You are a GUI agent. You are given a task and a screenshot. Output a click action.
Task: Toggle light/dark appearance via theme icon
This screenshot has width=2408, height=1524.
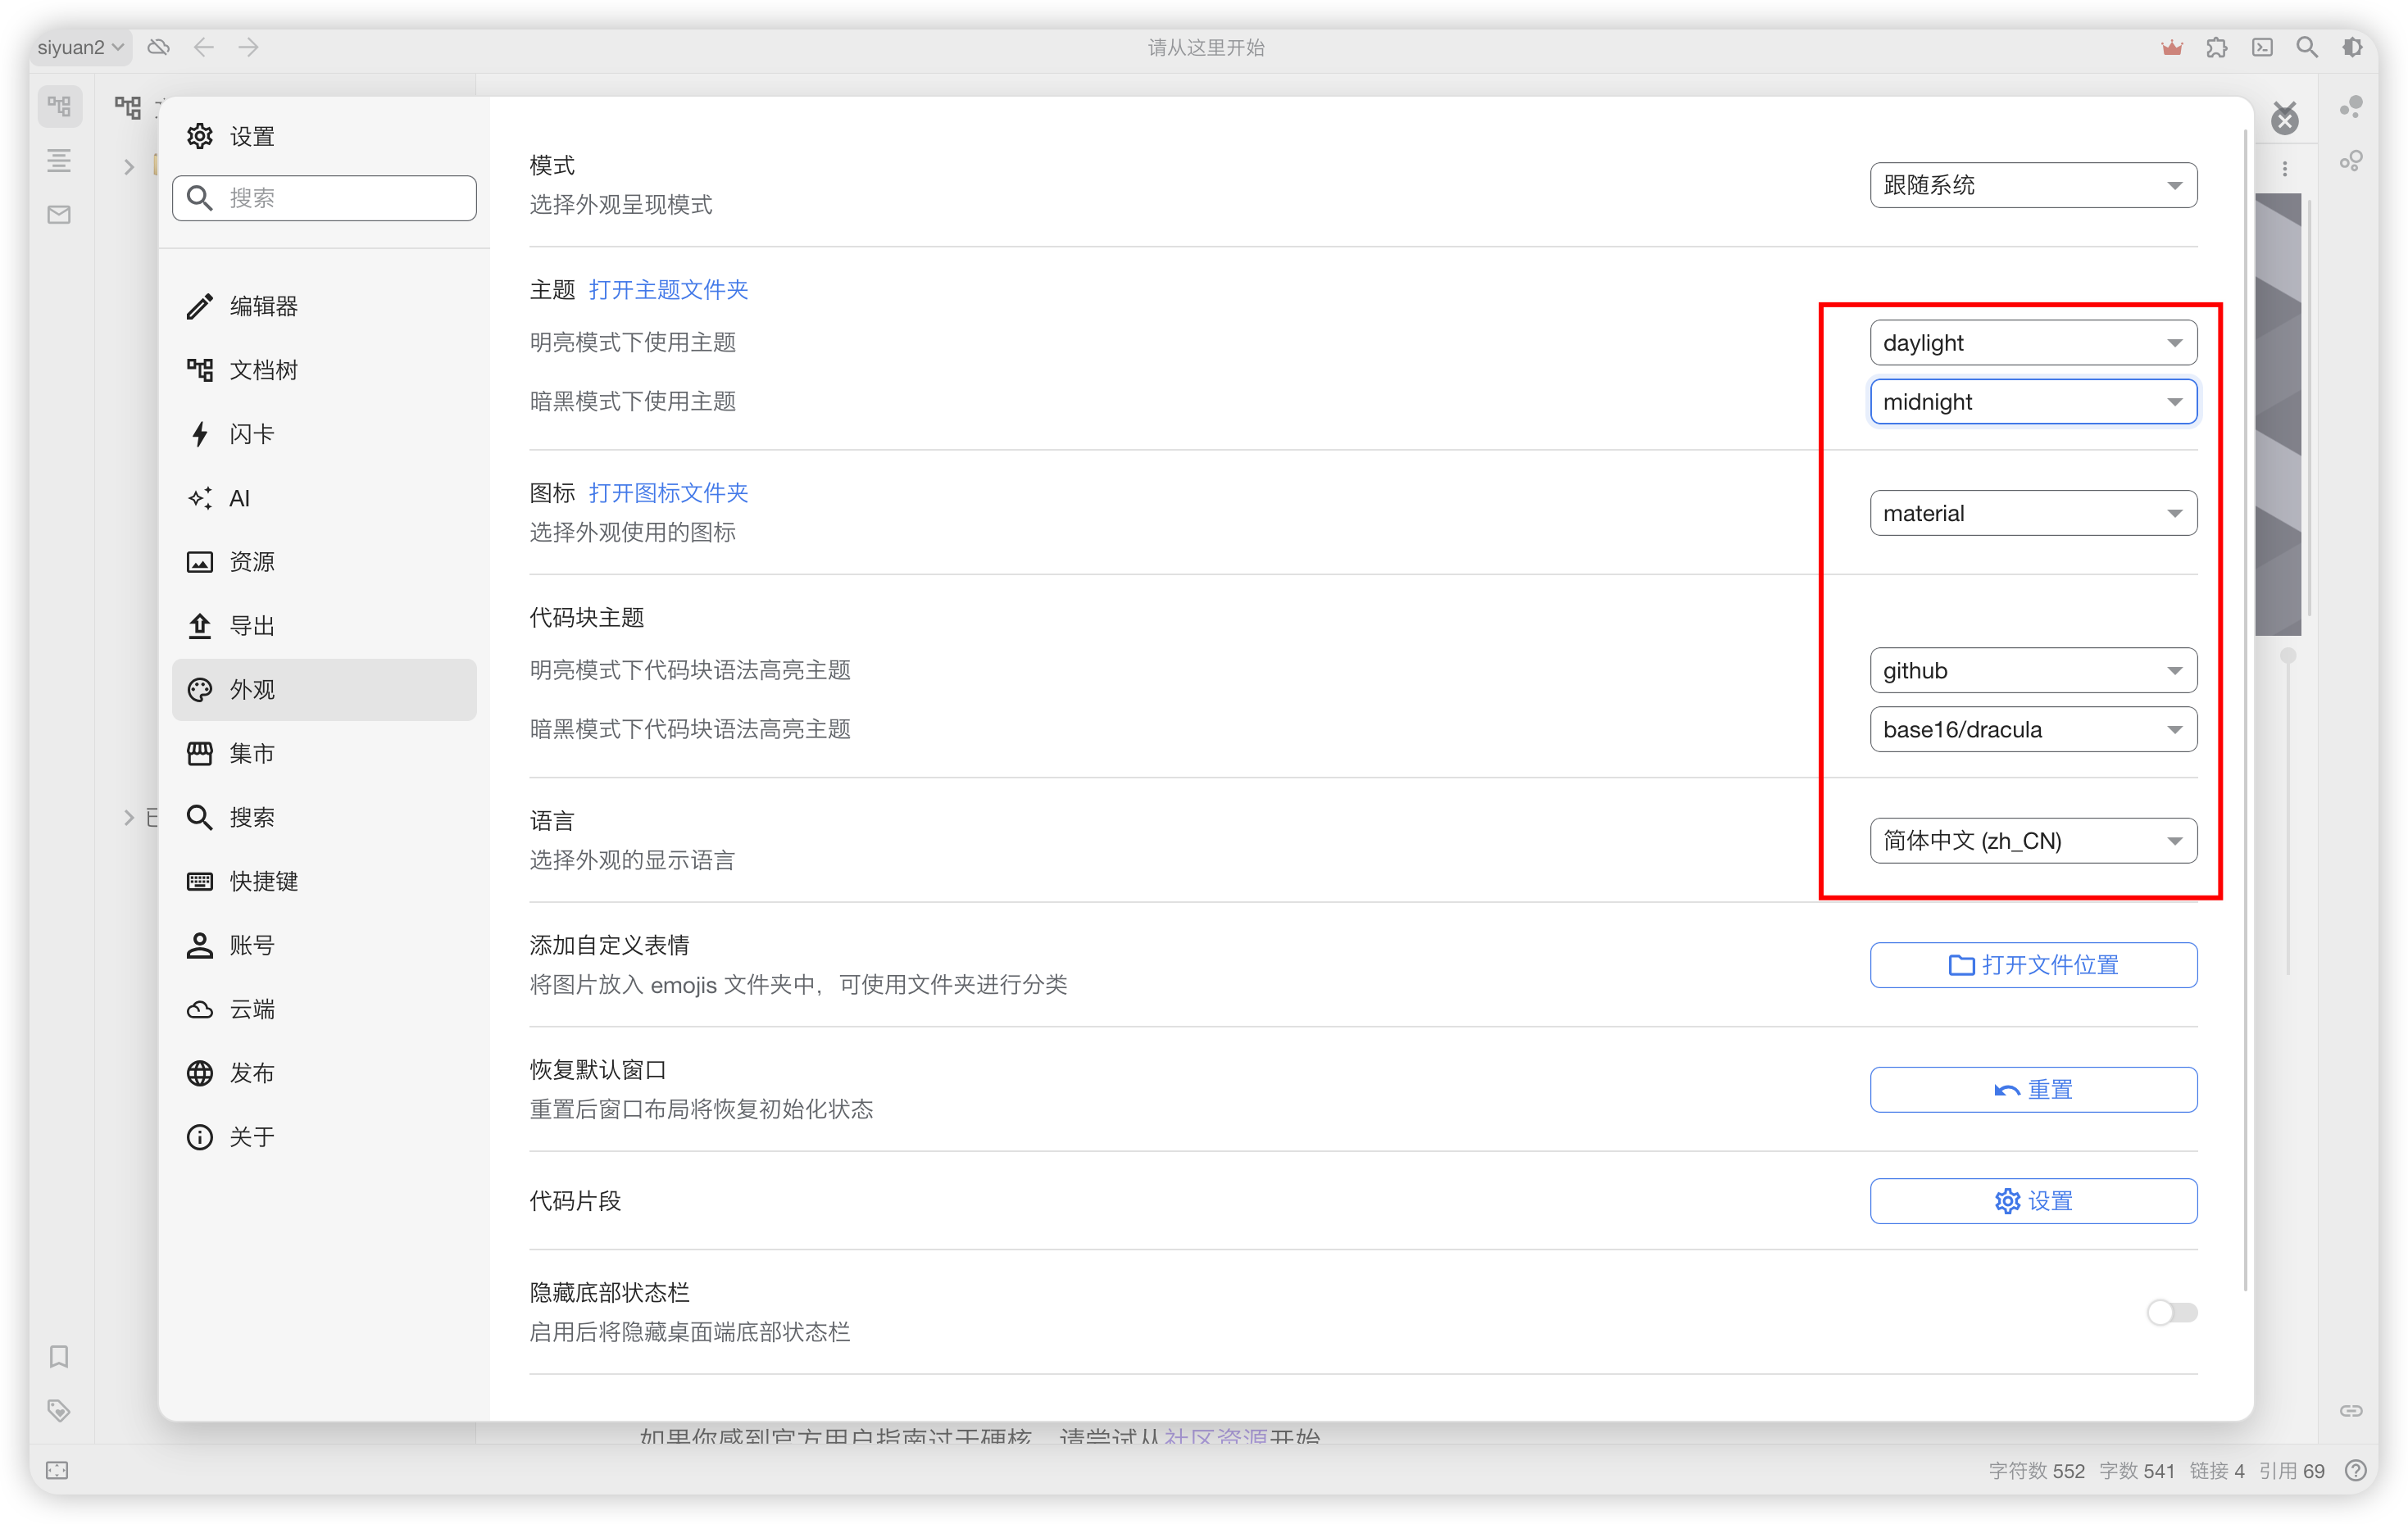click(x=2352, y=47)
